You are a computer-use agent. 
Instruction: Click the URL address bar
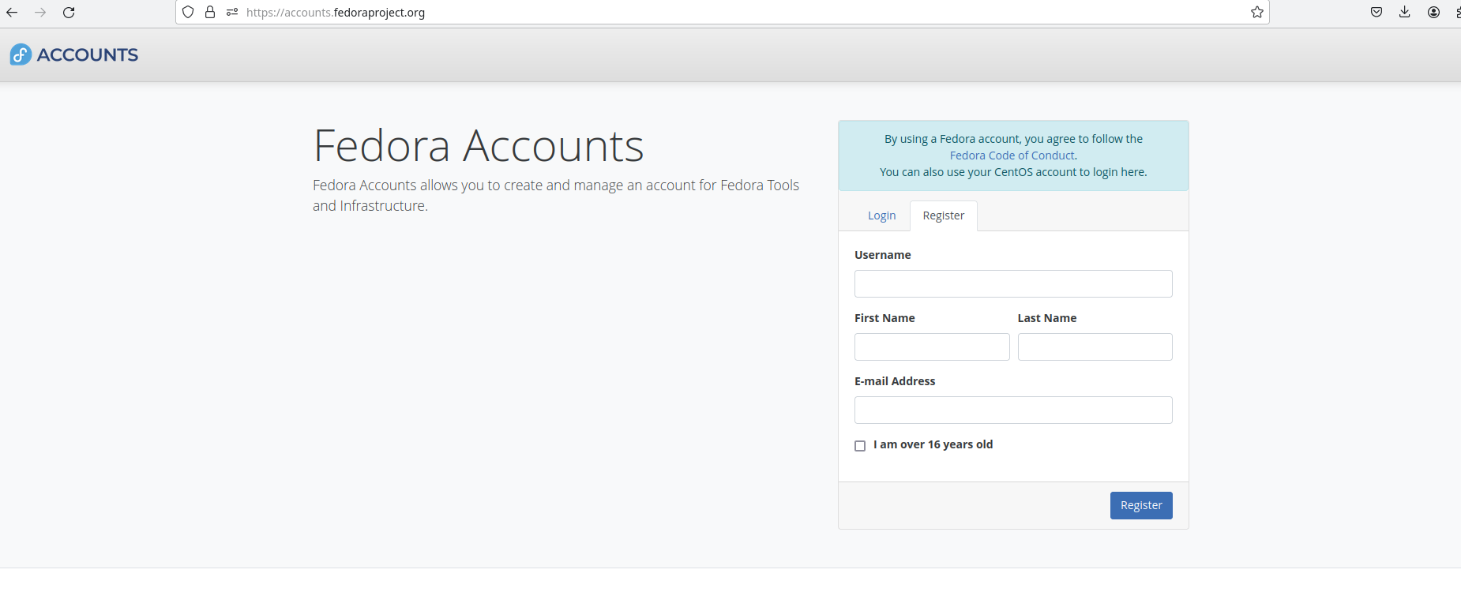(711, 13)
